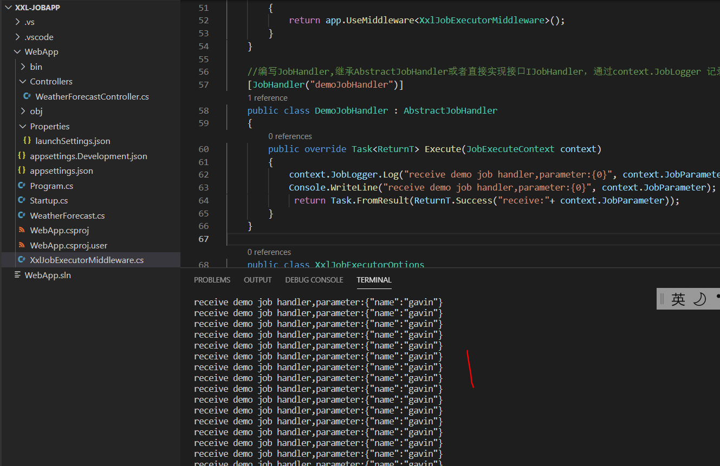Click '0 references' CodeLens above Execute method
720x466 pixels.
(290, 136)
